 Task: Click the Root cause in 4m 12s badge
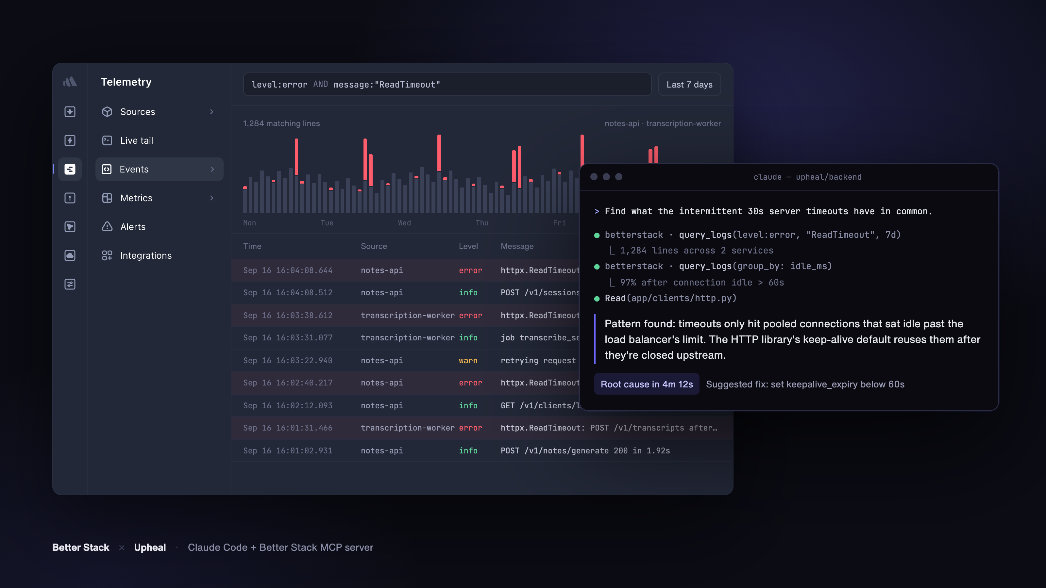(x=647, y=384)
